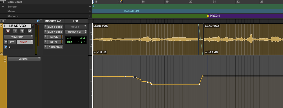Screen dimensions: 283x108
Task: Click the Output 1-2 path selector
Action: pyautogui.click(x=74, y=32)
